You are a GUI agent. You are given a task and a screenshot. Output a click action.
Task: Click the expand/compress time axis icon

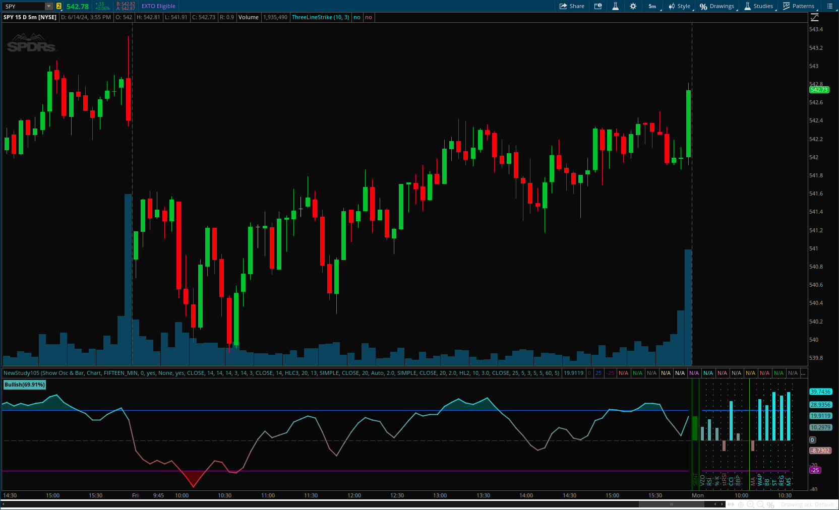coord(731,504)
